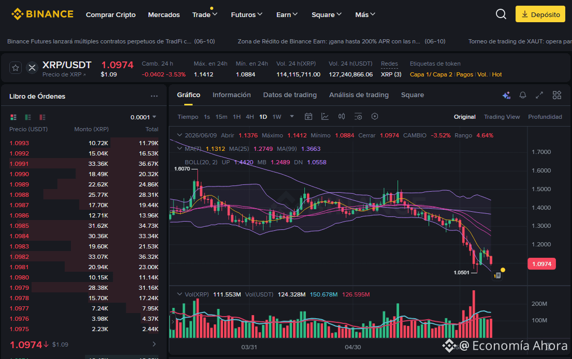Open Binance Earn 200% APR announcement
The height and width of the screenshot is (359, 572).
pos(342,41)
